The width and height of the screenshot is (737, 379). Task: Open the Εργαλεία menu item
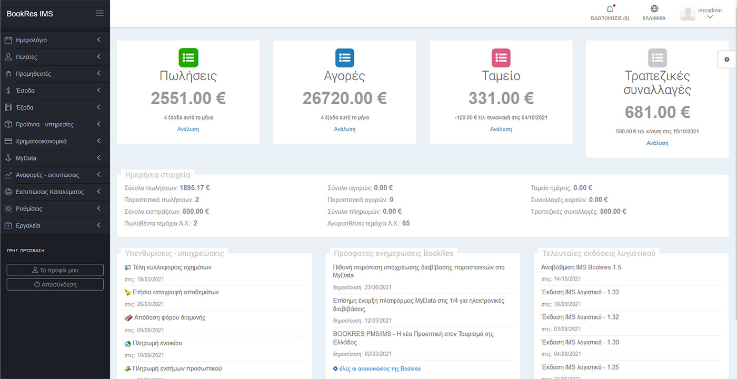(x=55, y=225)
